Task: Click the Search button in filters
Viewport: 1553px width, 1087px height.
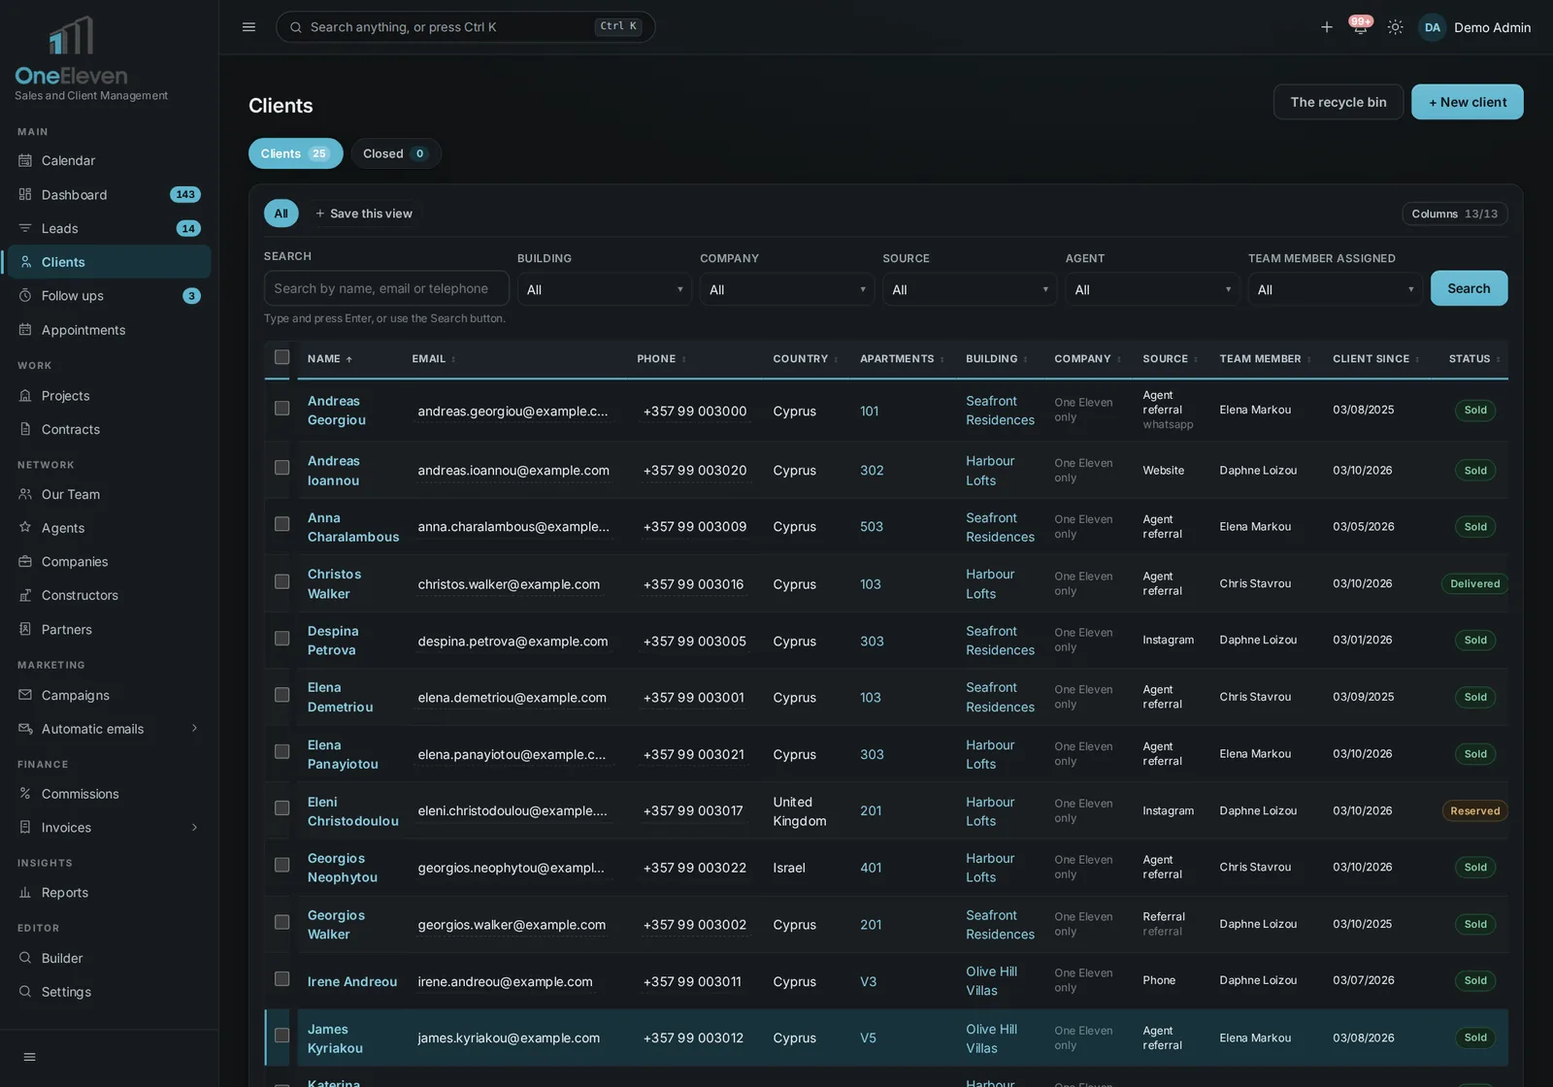Action: coord(1469,288)
